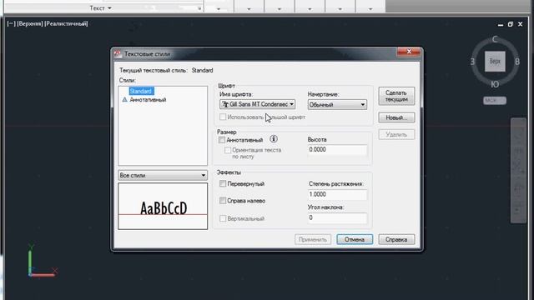Expand the Текст ribbon panel
This screenshot has height=300, width=534.
point(100,7)
